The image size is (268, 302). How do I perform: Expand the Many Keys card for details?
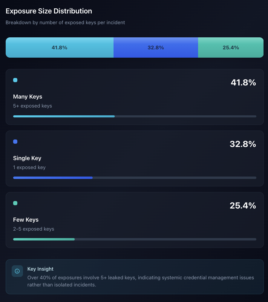[134, 96]
